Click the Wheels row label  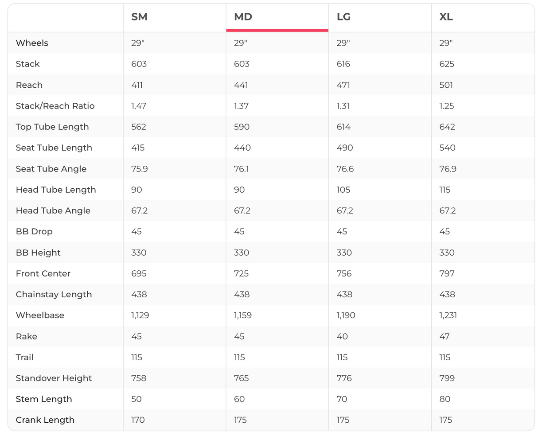(32, 43)
